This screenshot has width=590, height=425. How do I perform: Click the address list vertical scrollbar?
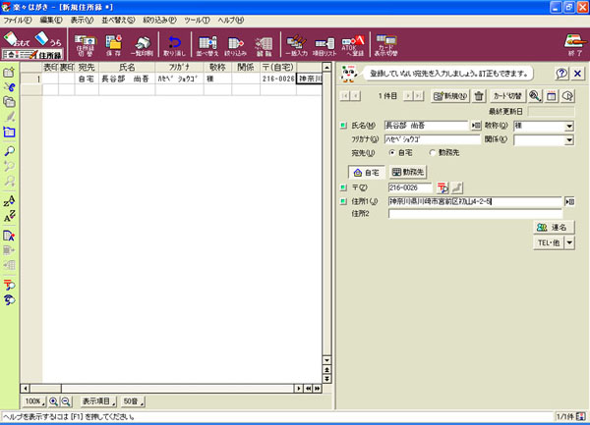tap(325, 226)
